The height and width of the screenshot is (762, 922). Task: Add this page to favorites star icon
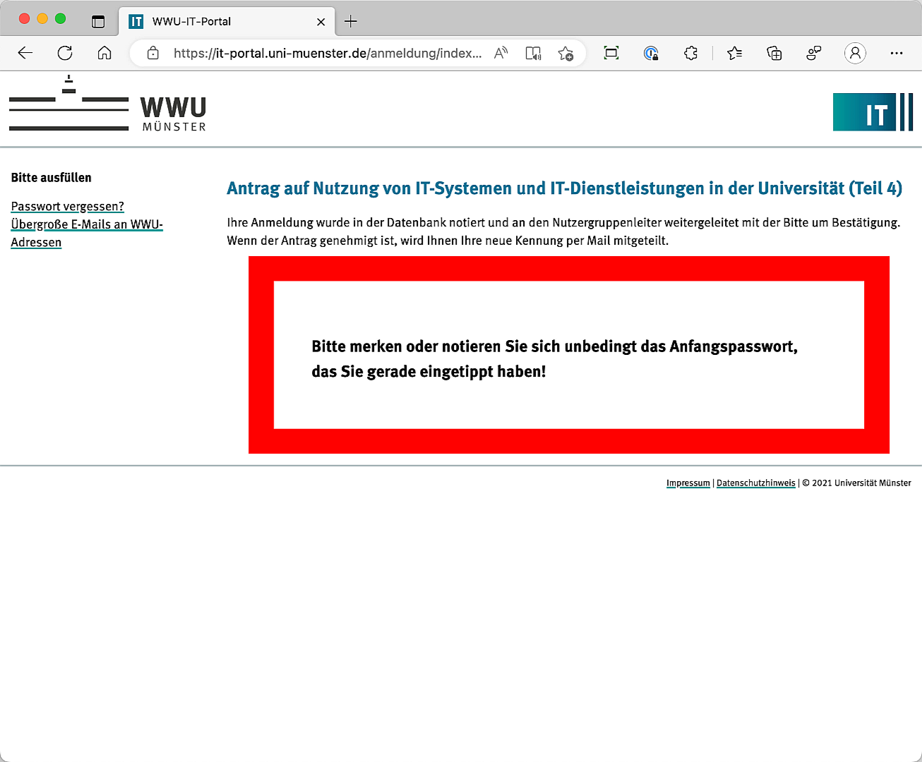click(x=565, y=53)
